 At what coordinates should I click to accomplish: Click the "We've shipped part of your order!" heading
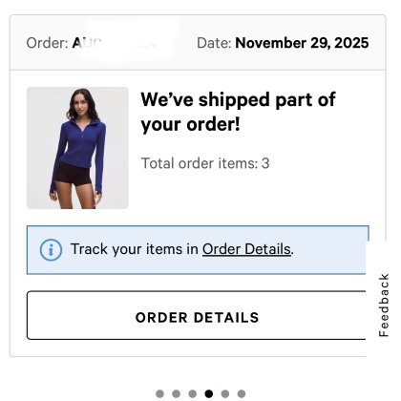[x=238, y=112]
